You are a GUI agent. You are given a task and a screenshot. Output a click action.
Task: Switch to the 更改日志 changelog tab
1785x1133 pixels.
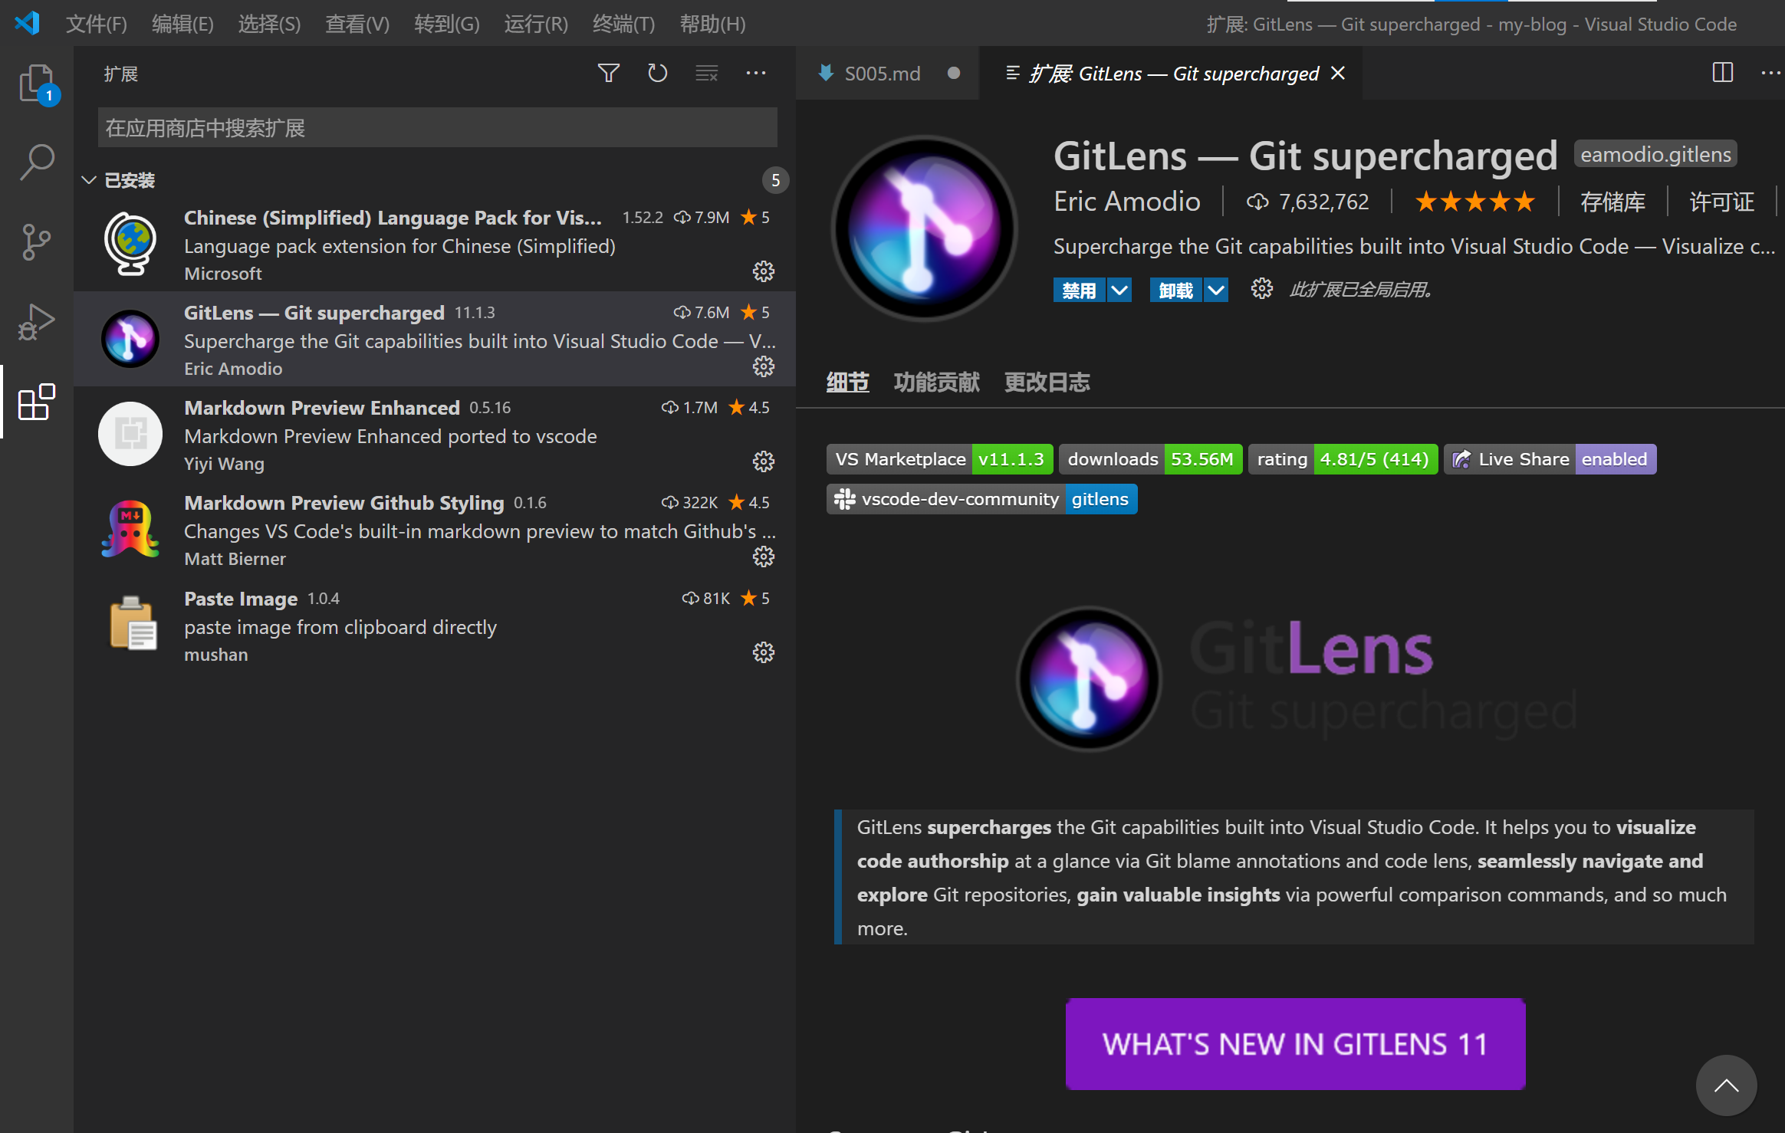[x=1047, y=382]
